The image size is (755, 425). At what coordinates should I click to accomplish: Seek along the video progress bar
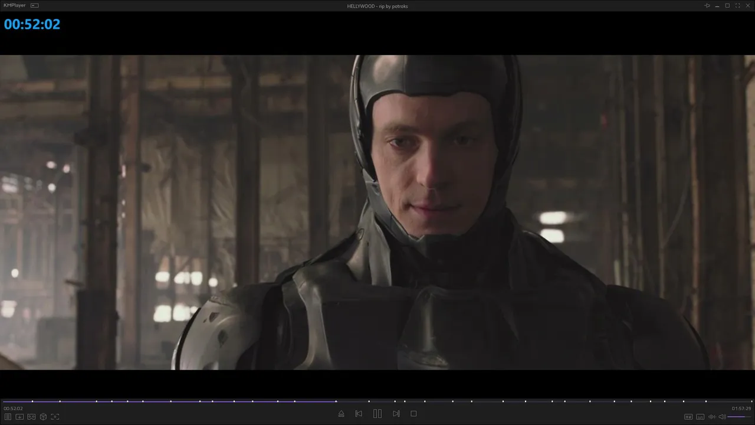377,401
